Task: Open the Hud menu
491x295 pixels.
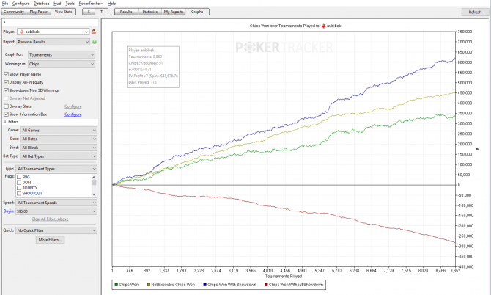Action: pos(57,4)
